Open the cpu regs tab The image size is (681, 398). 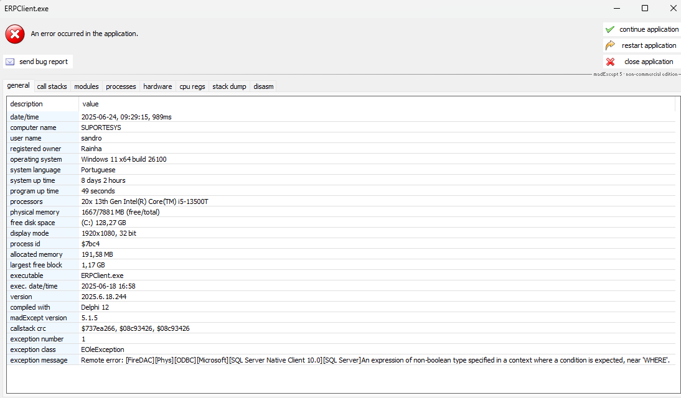192,86
